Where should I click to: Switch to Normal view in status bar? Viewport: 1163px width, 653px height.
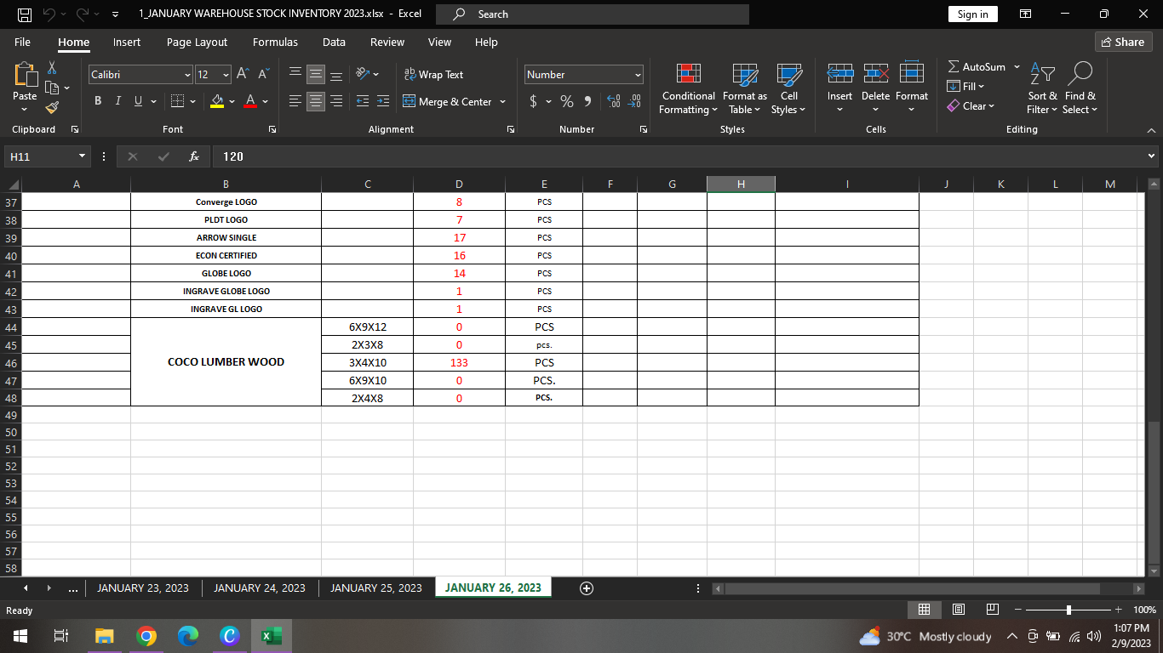pyautogui.click(x=924, y=610)
